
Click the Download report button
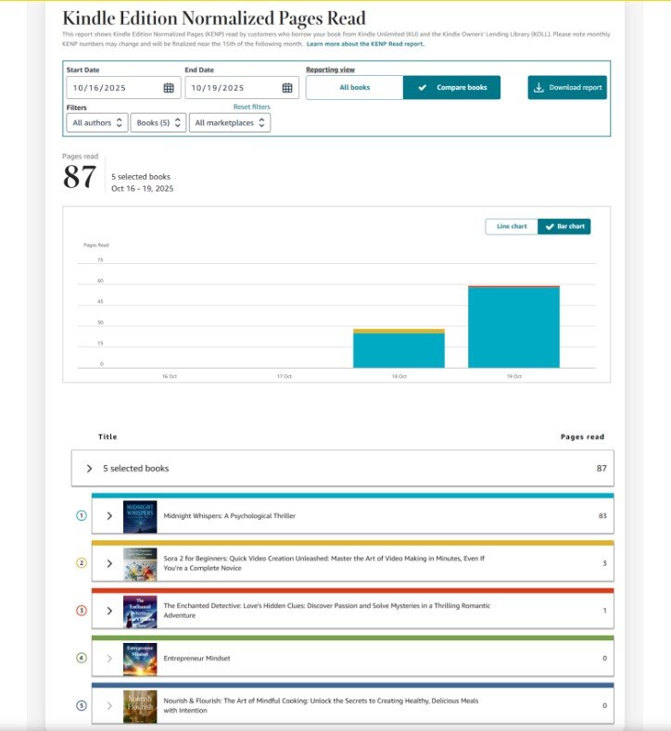[567, 87]
